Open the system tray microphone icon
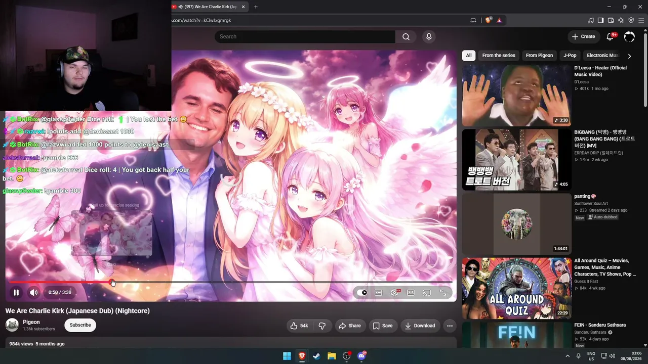 [x=578, y=356]
